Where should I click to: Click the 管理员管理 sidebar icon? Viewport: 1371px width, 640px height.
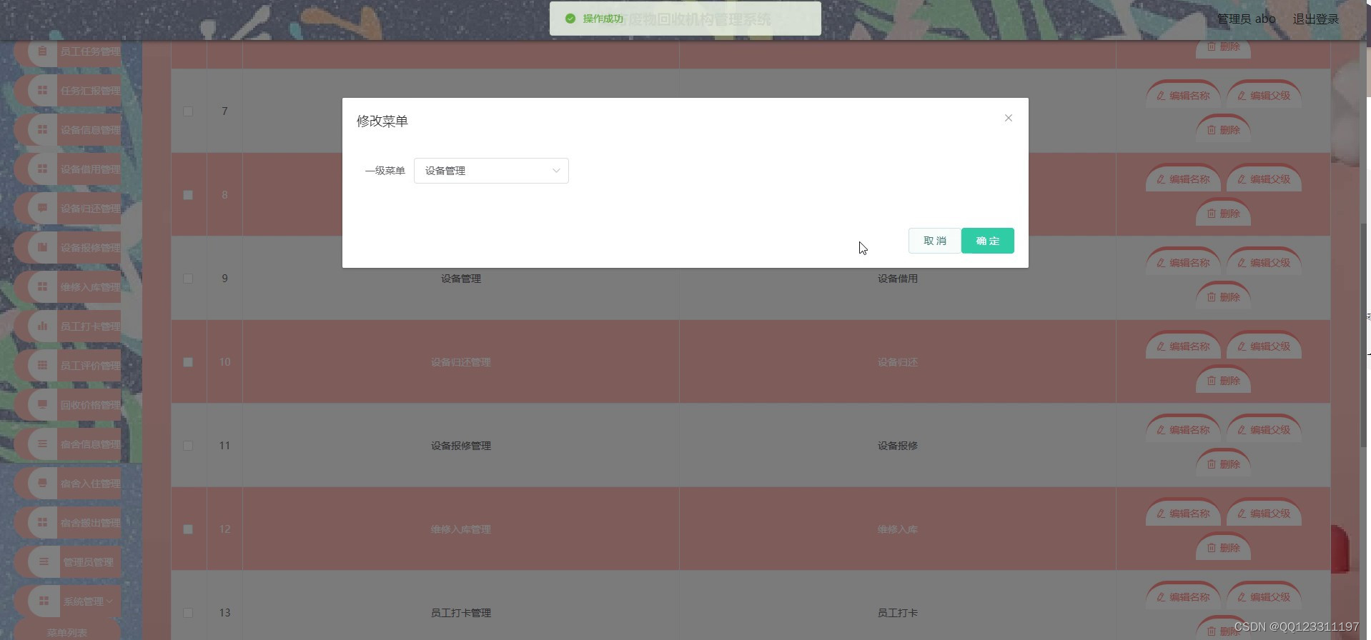click(44, 562)
